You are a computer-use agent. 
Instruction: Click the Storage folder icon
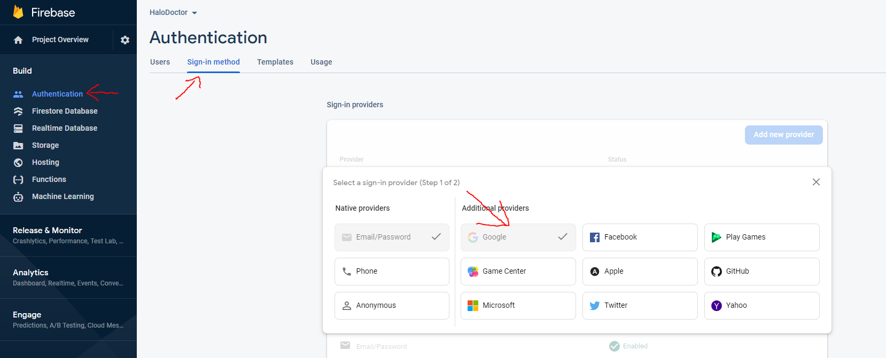(18, 145)
